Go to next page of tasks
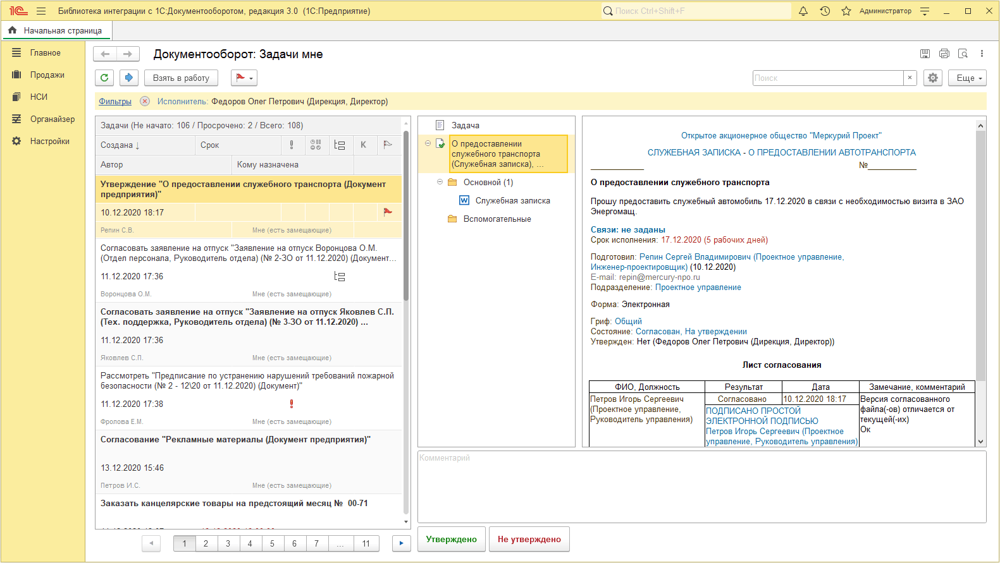 [402, 543]
